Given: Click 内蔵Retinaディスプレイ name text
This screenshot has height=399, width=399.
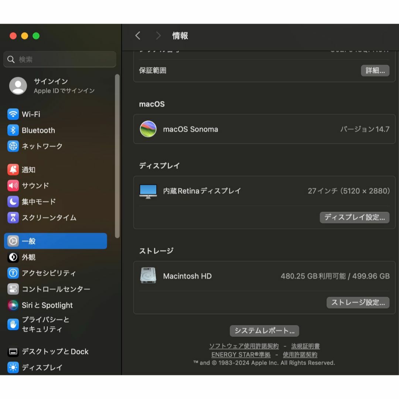Looking at the screenshot, I should pos(202,191).
